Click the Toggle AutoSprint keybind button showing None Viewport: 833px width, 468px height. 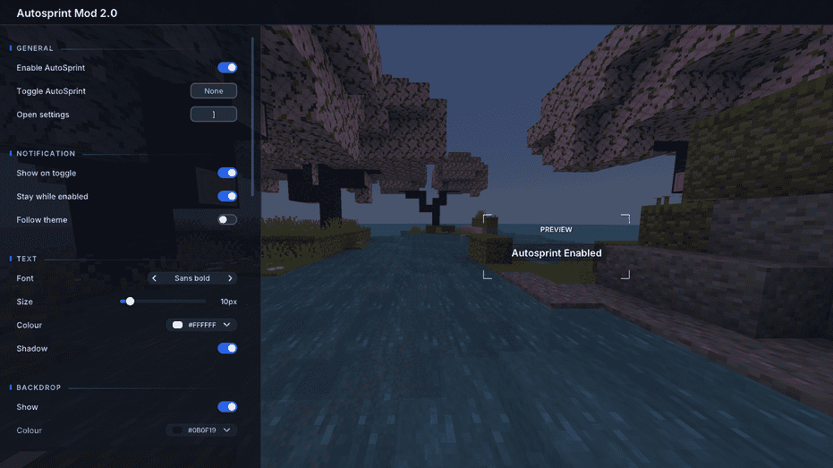[214, 91]
